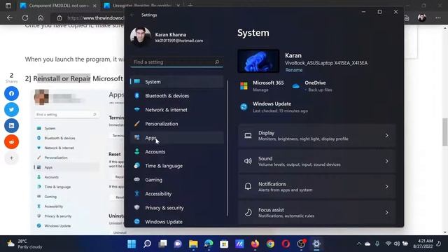This screenshot has height=252, width=448.
Task: Expand the Sound settings chevron
Action: click(386, 161)
